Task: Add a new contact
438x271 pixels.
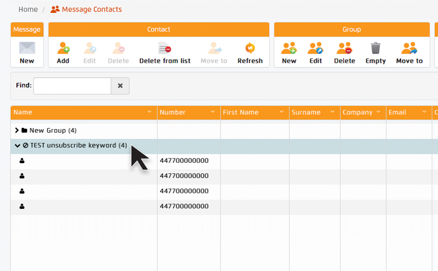Action: 63,49
